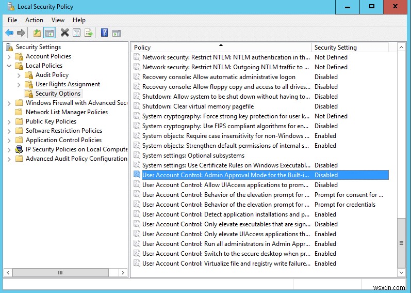Viewport: 411px width, 293px height.
Task: Click the Prompt for credentials setting value
Action: (345, 205)
